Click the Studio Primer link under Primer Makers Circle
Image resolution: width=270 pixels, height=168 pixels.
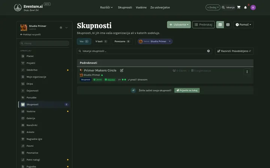(92, 75)
